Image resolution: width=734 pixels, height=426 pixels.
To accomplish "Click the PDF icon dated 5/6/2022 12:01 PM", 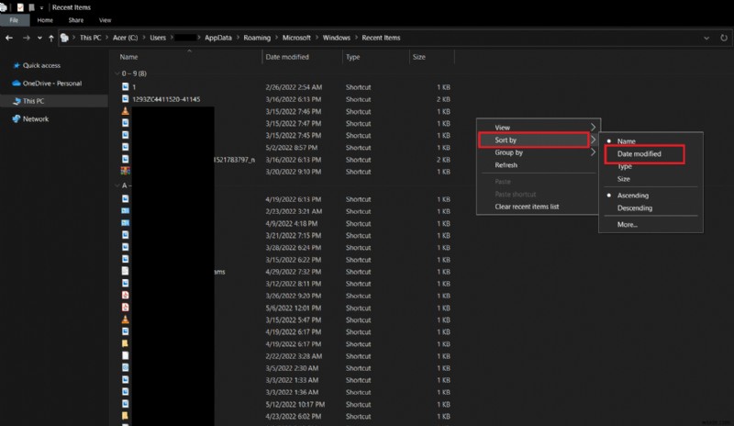I will click(126, 308).
